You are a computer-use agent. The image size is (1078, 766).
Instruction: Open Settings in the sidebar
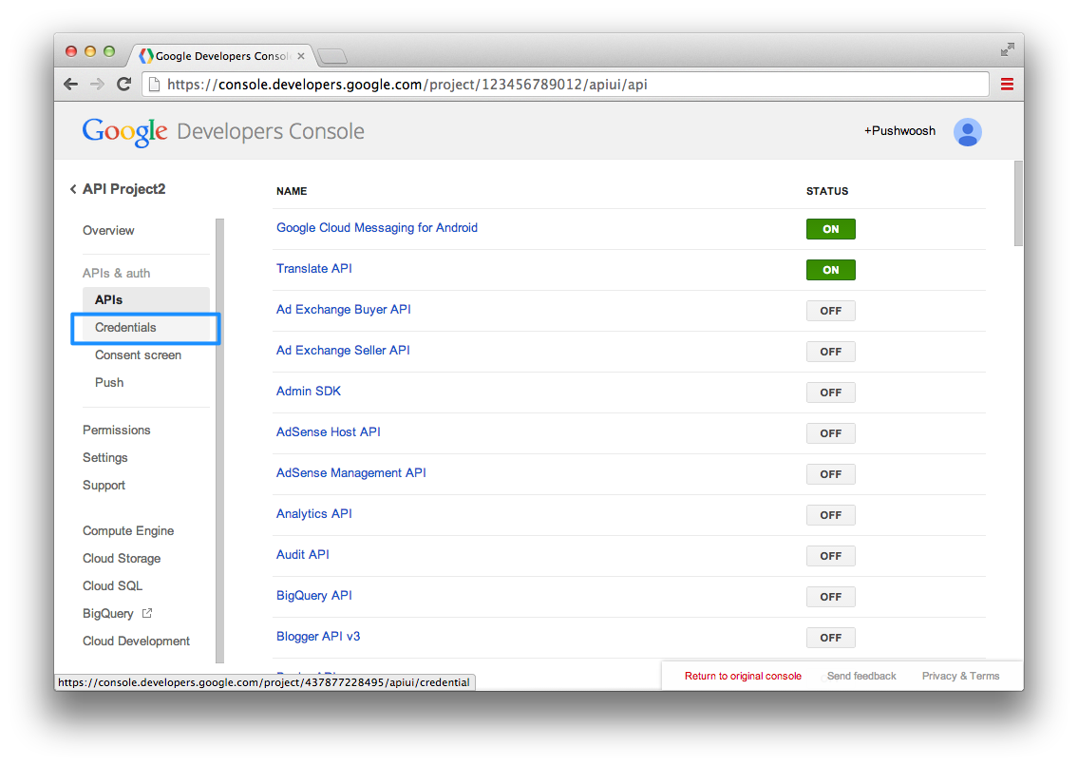pyautogui.click(x=105, y=458)
